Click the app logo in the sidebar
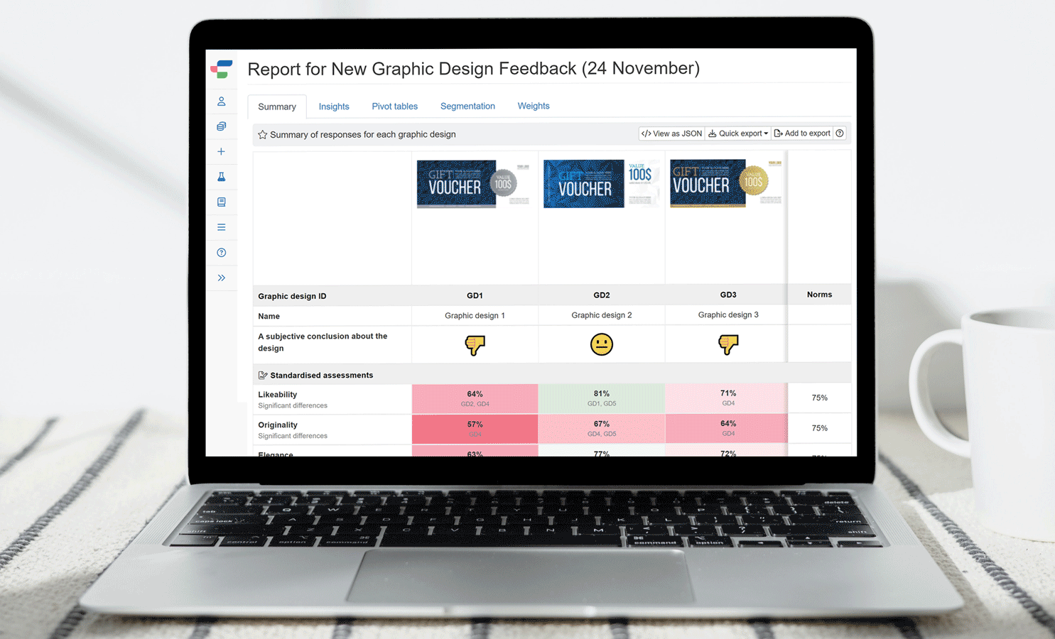This screenshot has width=1055, height=639. 222,69
